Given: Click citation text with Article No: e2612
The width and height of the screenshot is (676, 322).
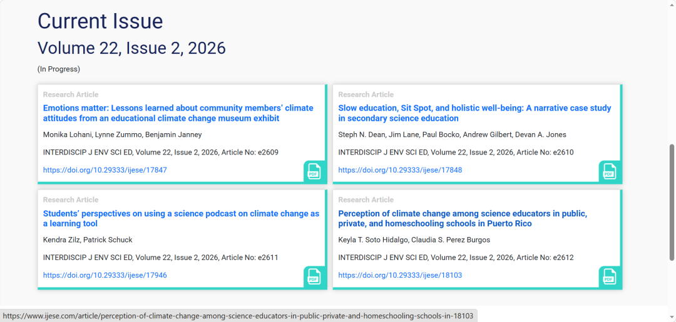Looking at the screenshot, I should click(x=456, y=258).
